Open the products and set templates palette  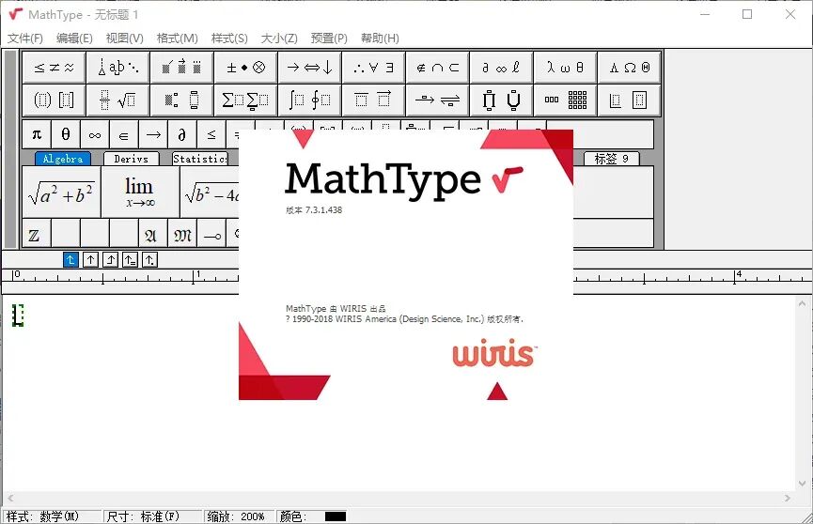pyautogui.click(x=501, y=100)
